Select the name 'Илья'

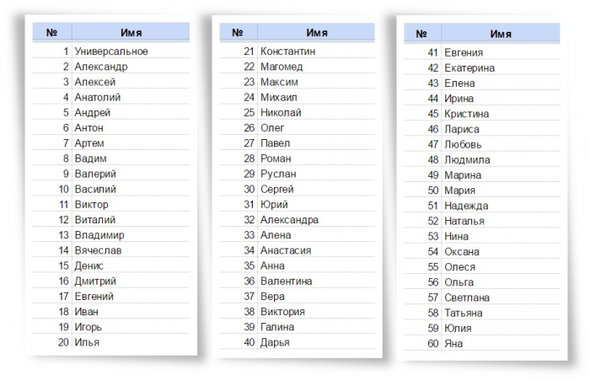87,342
